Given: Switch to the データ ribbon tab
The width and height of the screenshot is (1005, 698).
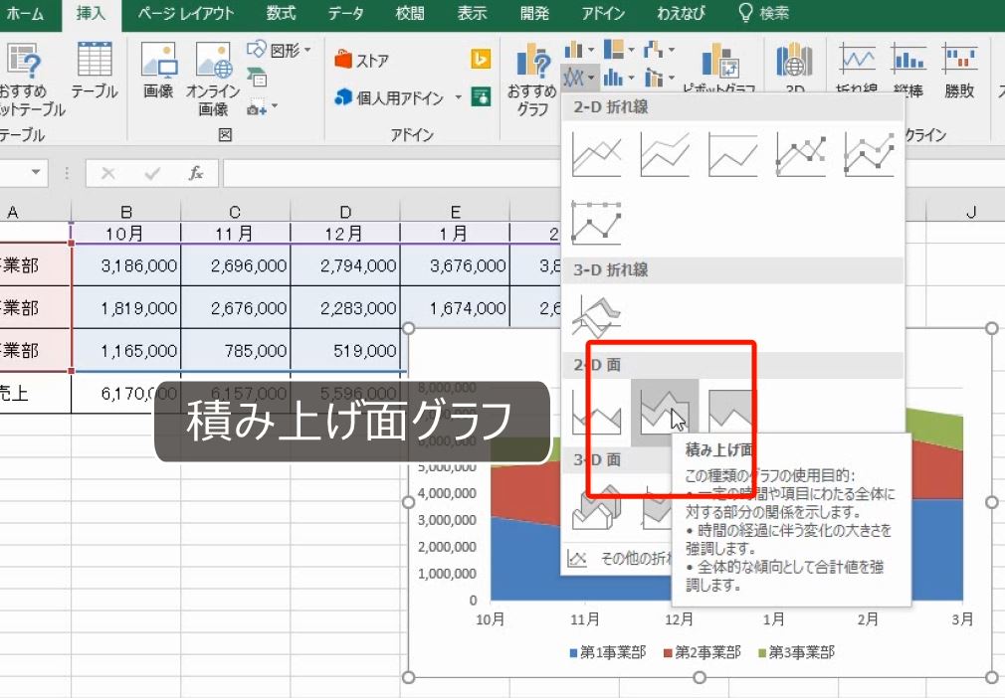Looking at the screenshot, I should 345,14.
